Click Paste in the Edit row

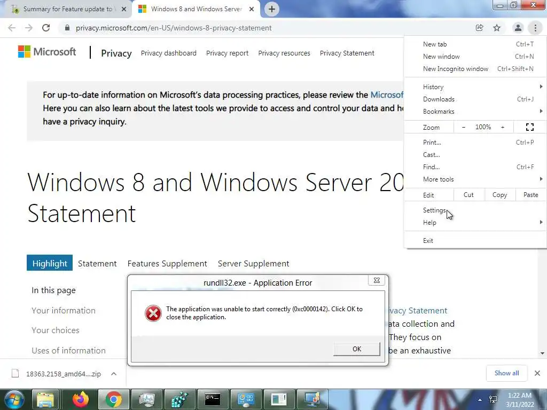tap(531, 195)
